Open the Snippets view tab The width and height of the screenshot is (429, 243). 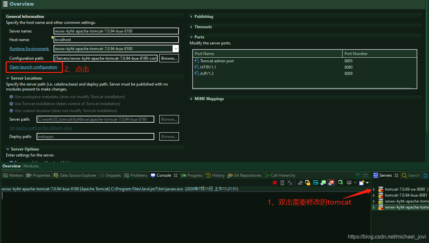pyautogui.click(x=110, y=175)
